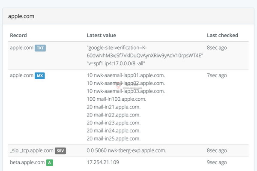Viewport: 257px width, 171px height.
Task: Click the 9sec ago timestamp
Action: pos(217,162)
